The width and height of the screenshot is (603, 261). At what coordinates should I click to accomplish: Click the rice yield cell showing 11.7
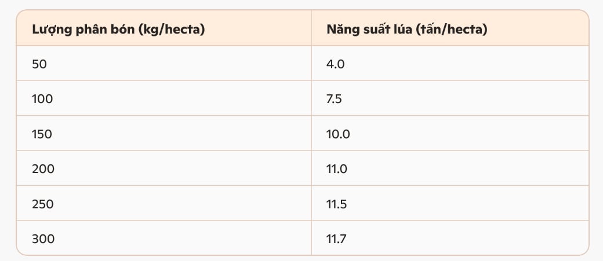pyautogui.click(x=450, y=238)
